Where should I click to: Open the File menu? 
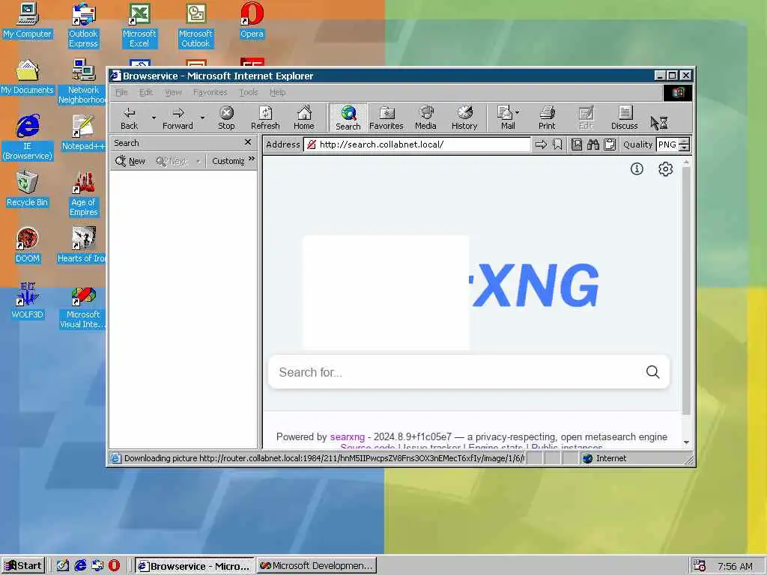click(x=121, y=92)
